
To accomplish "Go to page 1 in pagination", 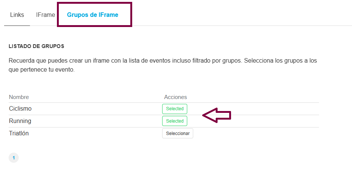I will coord(13,158).
